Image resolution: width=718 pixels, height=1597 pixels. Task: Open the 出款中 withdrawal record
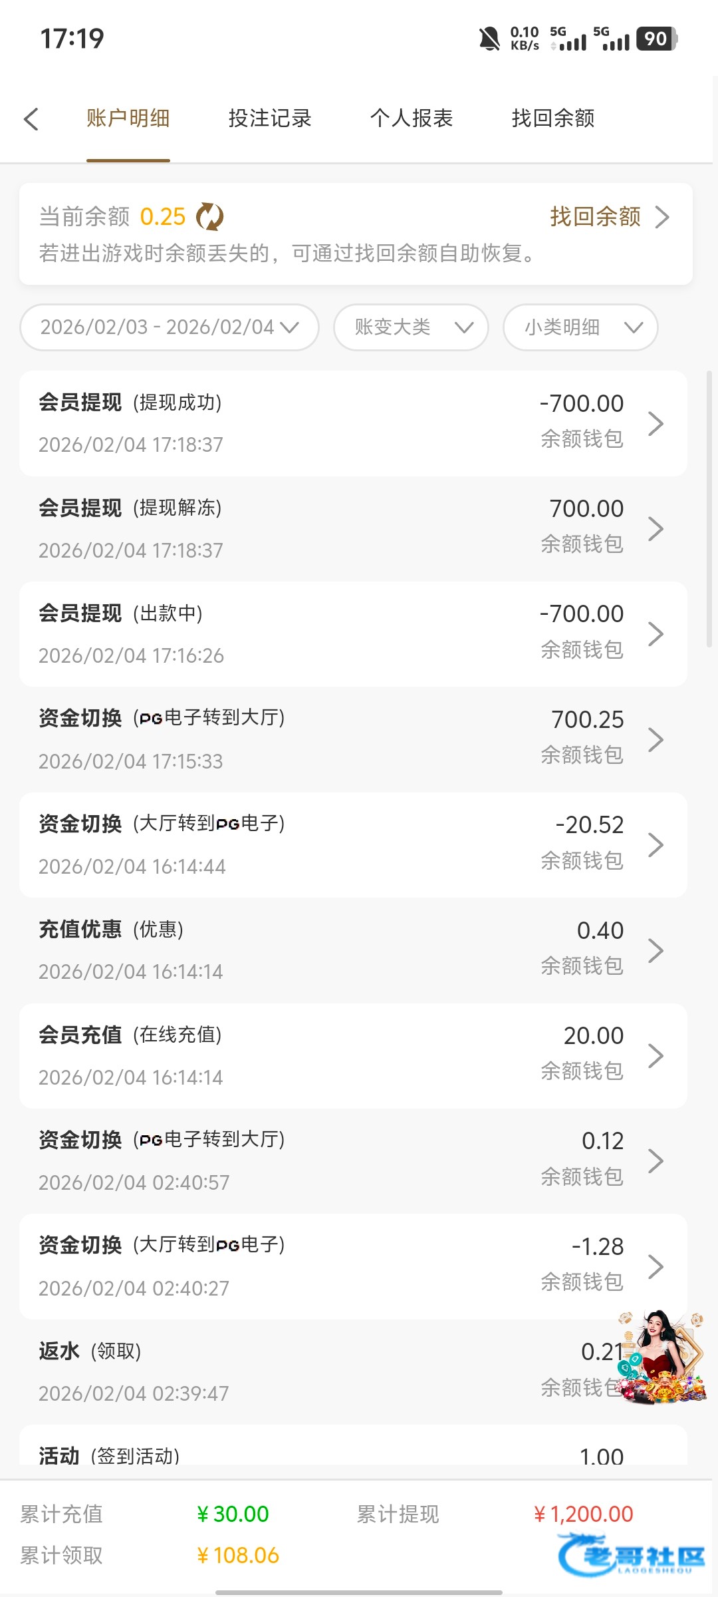[332, 633]
